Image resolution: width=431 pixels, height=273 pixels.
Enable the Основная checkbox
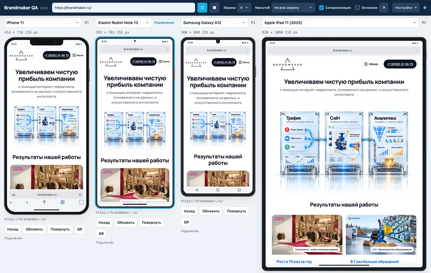pyautogui.click(x=357, y=8)
